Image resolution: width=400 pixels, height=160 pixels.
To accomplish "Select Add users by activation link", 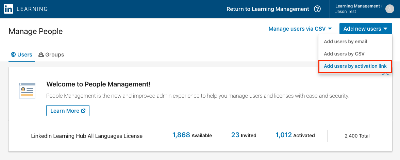I will (355, 66).
